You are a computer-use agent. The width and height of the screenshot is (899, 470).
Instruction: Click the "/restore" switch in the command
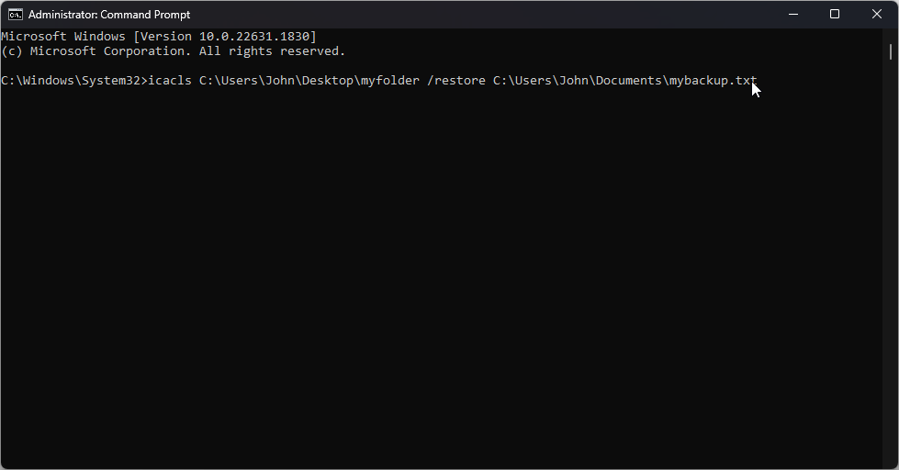pos(455,81)
